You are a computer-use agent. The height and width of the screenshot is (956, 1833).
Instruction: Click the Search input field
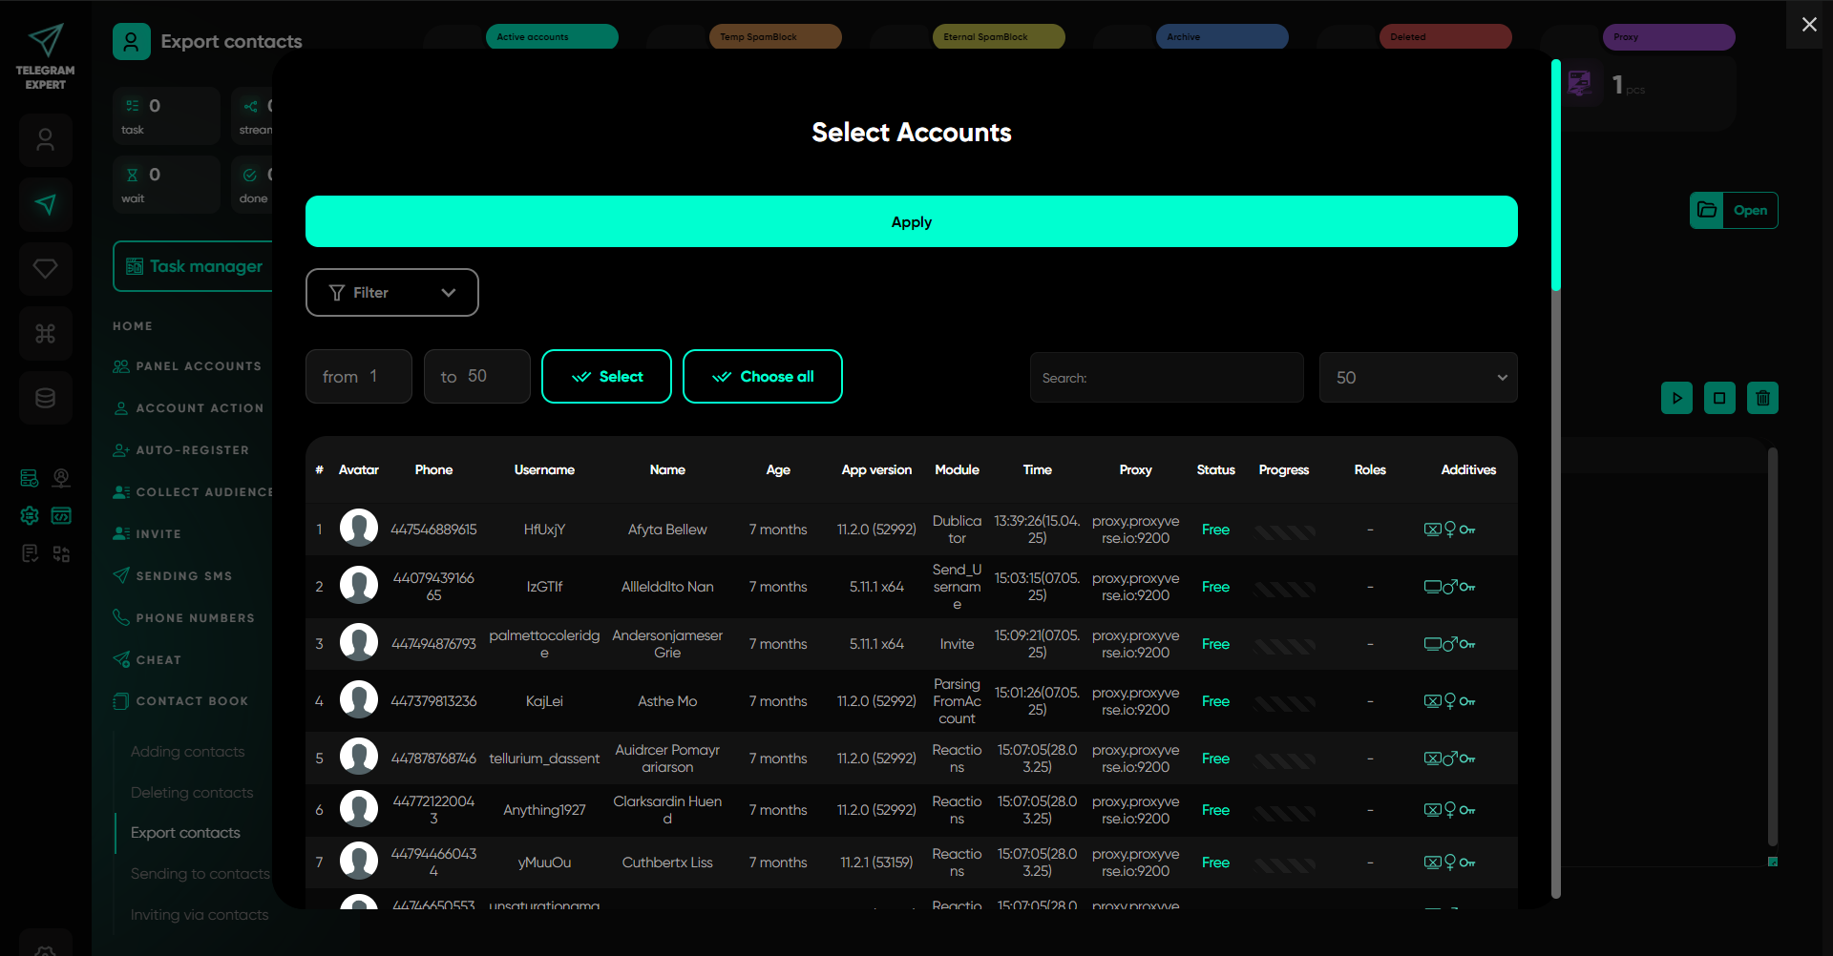click(x=1166, y=378)
